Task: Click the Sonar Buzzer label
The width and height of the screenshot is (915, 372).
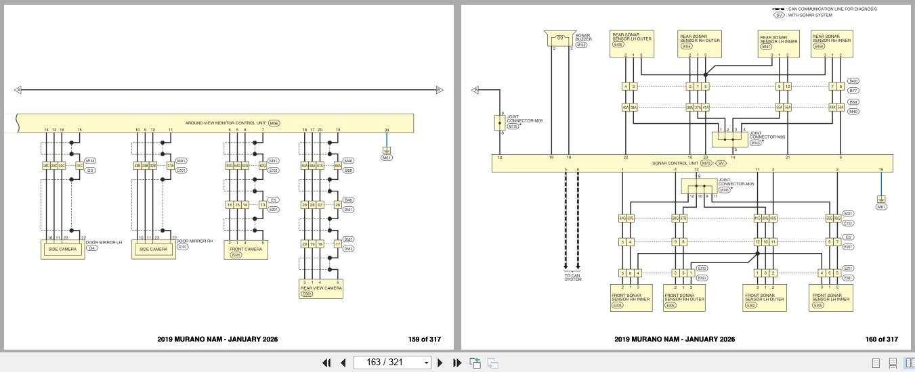Action: click(583, 37)
